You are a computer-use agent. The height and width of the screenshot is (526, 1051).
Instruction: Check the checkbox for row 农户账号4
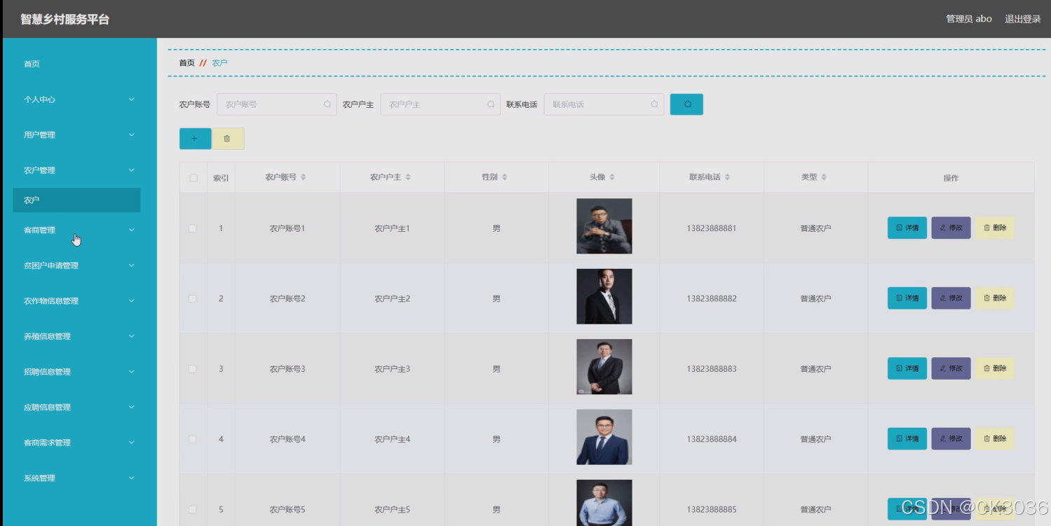[x=193, y=439]
